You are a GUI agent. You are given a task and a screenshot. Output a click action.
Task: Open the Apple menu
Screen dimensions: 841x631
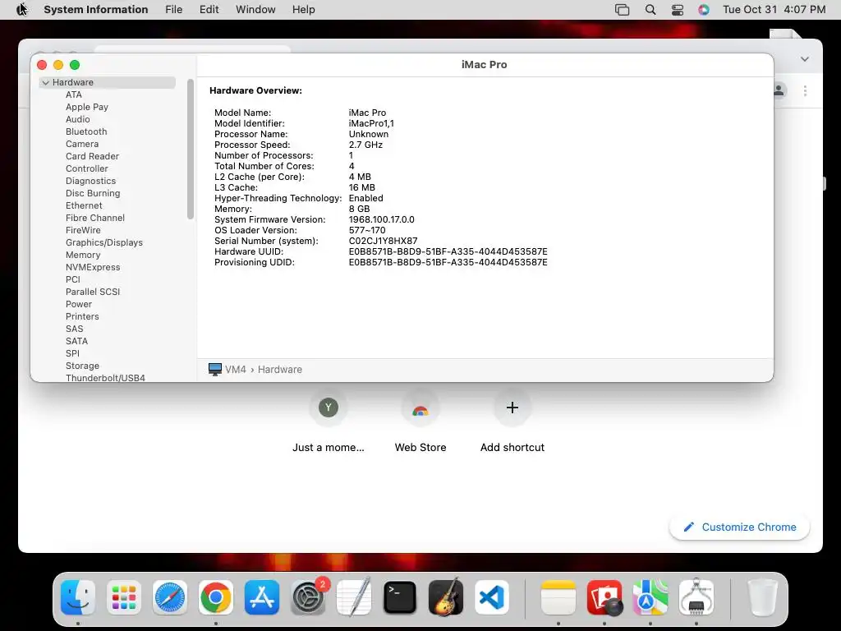click(21, 10)
